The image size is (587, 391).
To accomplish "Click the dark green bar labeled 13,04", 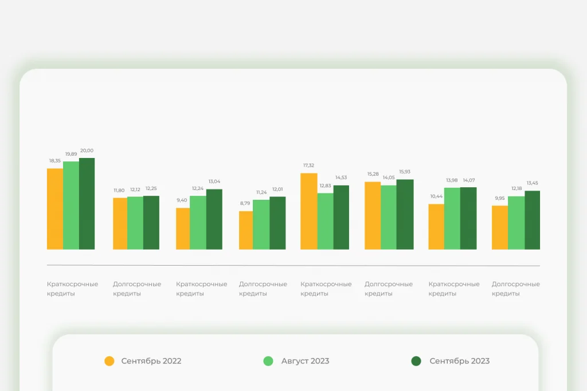I will pyautogui.click(x=214, y=219).
